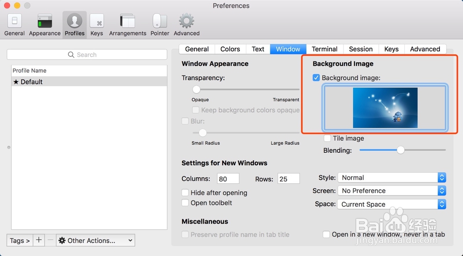
Task: Switch to the profile Advanced tab
Action: pos(425,49)
